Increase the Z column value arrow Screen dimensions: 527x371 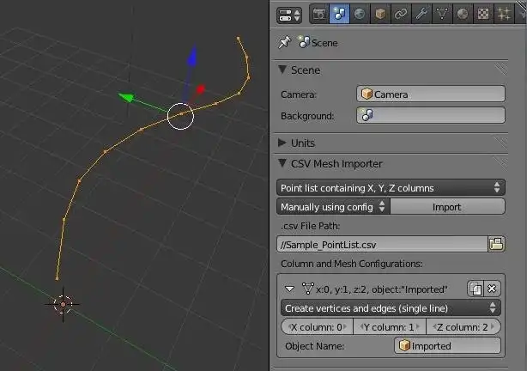493,326
